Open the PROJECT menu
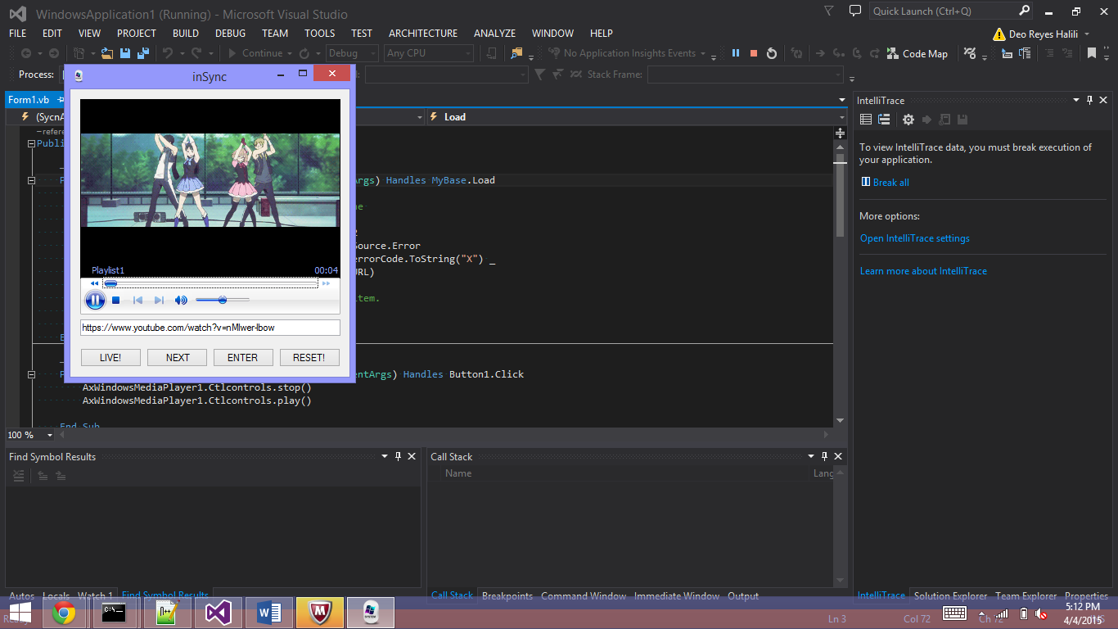 [137, 34]
